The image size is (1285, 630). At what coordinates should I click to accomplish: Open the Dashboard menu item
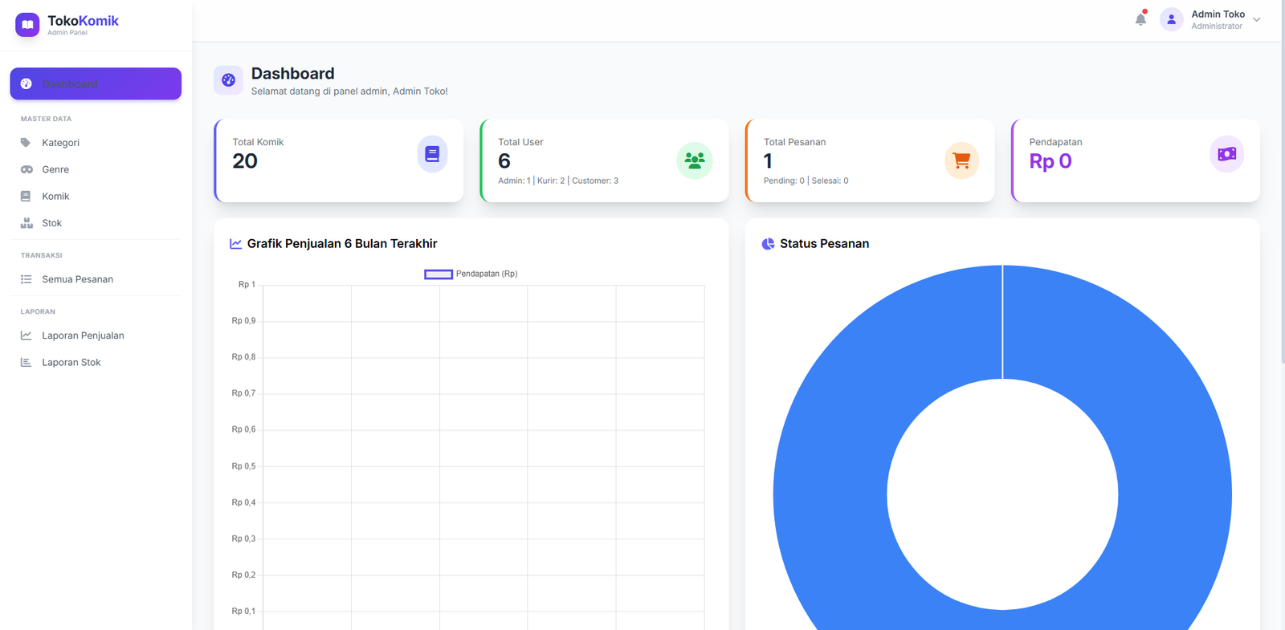pos(96,83)
